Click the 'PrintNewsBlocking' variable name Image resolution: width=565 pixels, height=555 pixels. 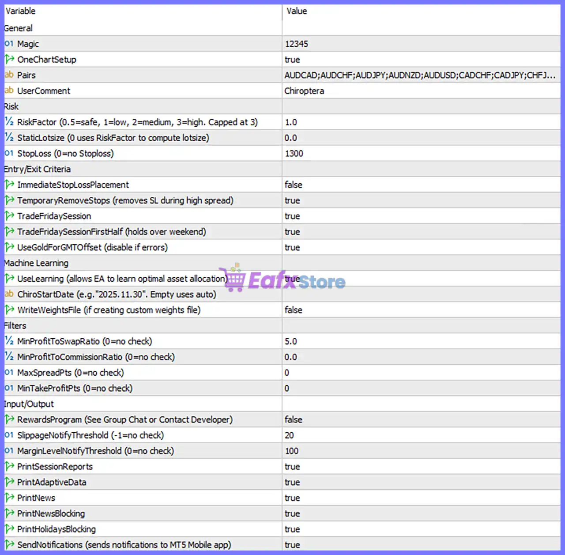click(51, 513)
